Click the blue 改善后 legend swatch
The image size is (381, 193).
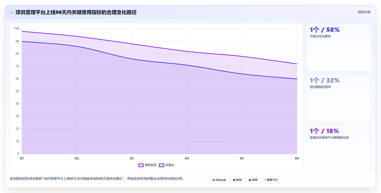tap(161, 165)
